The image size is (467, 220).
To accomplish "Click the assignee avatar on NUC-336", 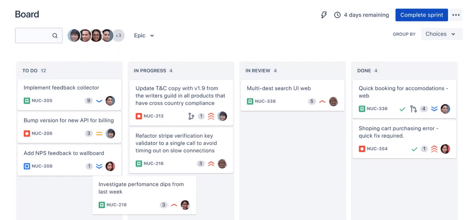I will coord(446,109).
